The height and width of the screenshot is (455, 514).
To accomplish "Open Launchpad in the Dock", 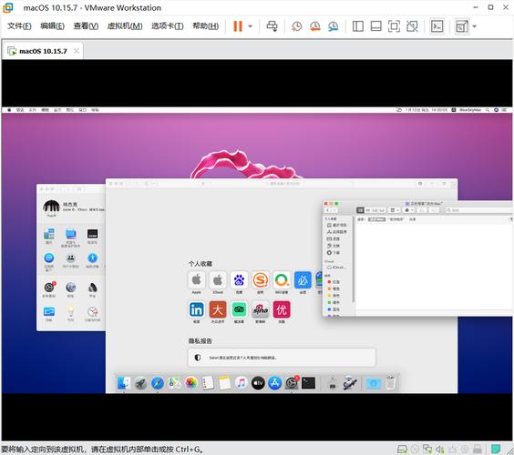I will [x=140, y=383].
